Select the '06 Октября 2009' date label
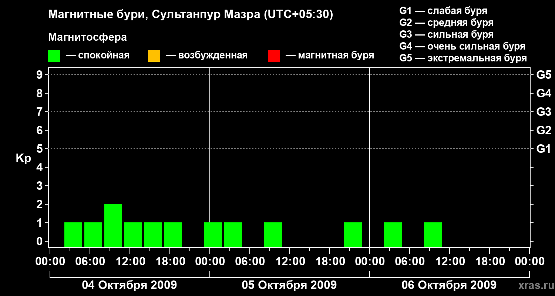The image size is (555, 296). [449, 285]
